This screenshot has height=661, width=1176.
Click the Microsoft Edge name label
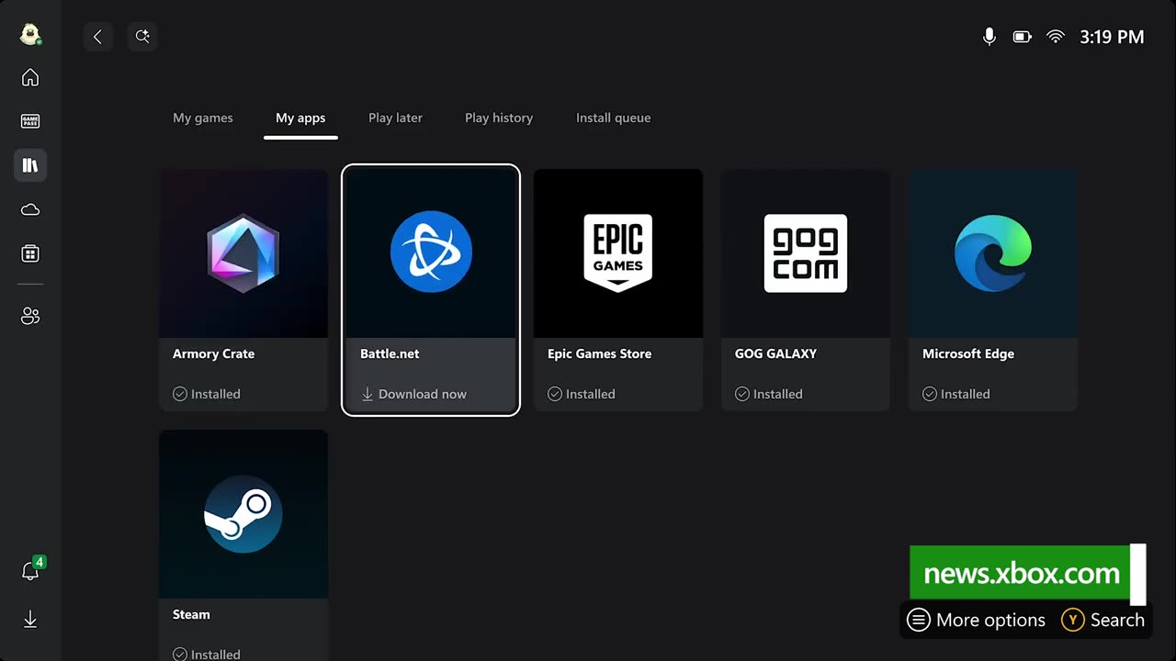pos(968,353)
